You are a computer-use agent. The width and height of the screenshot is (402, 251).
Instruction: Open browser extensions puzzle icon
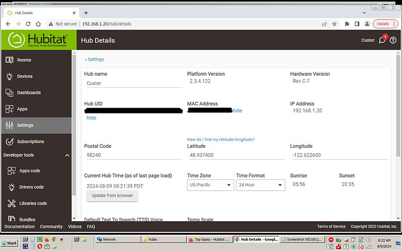point(347,24)
